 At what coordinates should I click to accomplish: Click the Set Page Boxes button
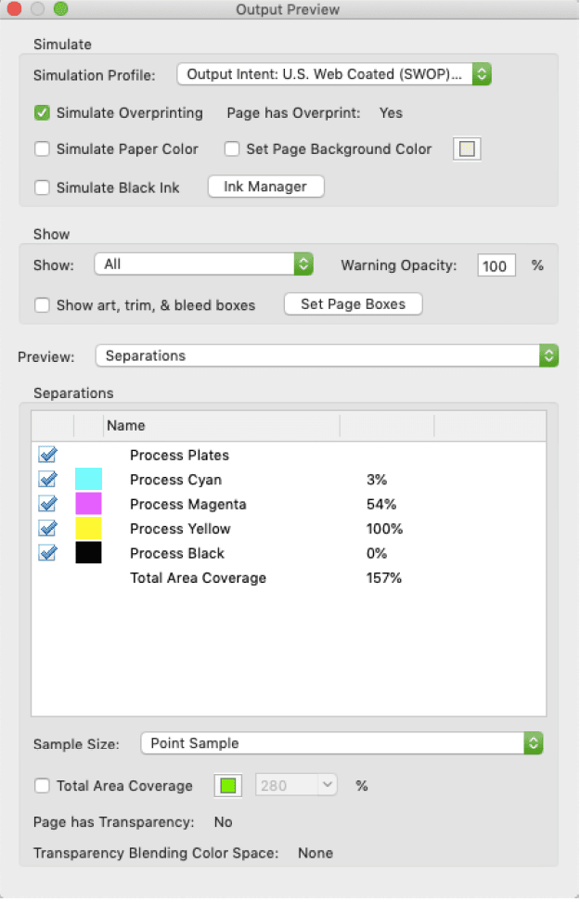click(353, 303)
